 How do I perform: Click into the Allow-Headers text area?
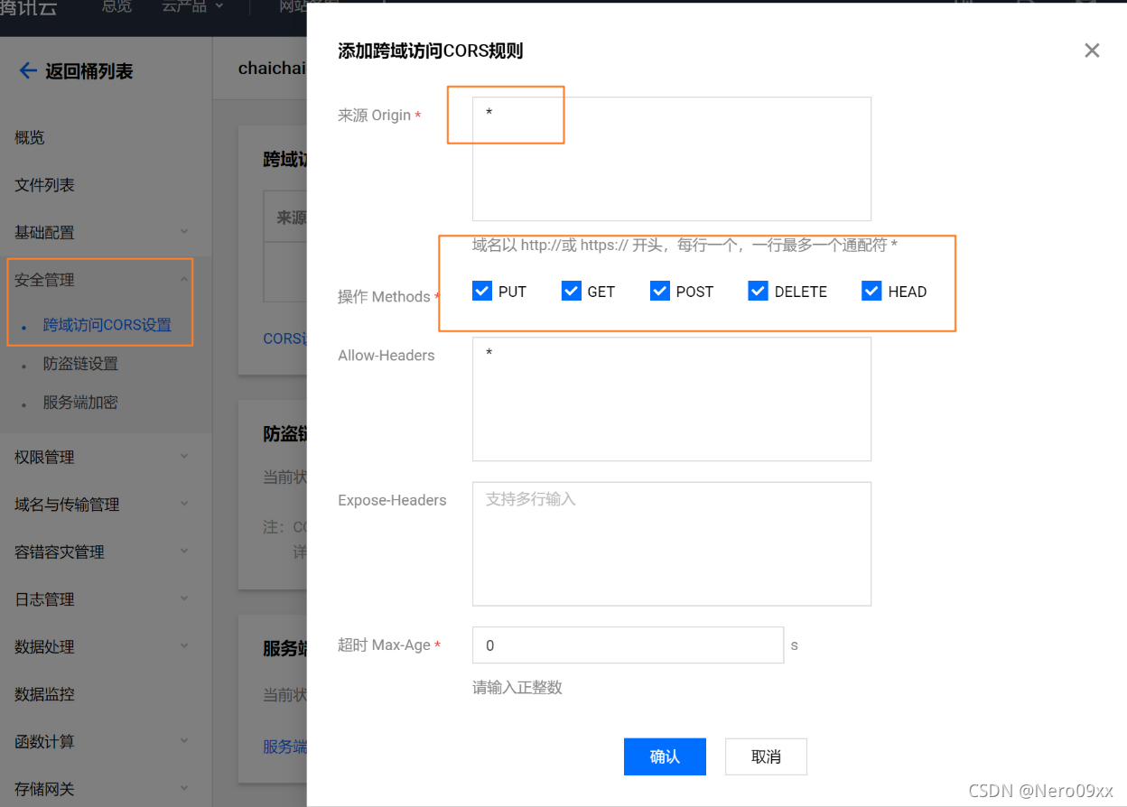coord(672,399)
